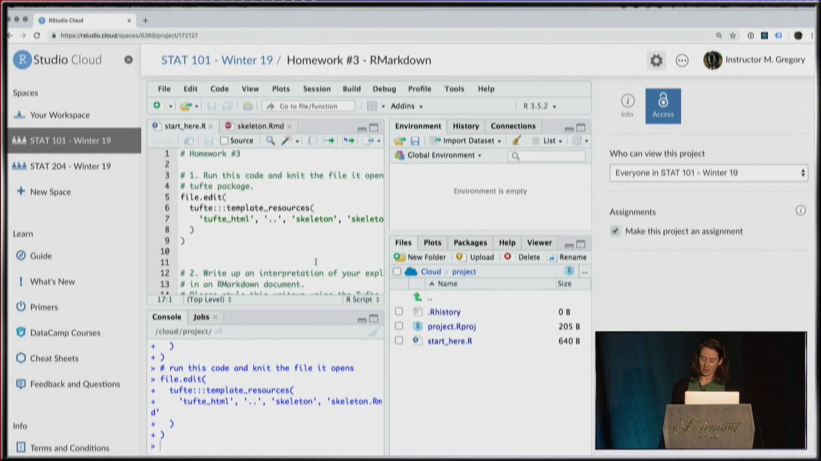Viewport: 821px width, 461px height.
Task: Switch to the Jobs tab
Action: pos(201,317)
